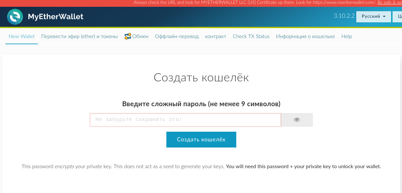Screen dimensions: 402x193
Task: Click the red banner's 'Always check the URL' text
Action: point(252,3)
